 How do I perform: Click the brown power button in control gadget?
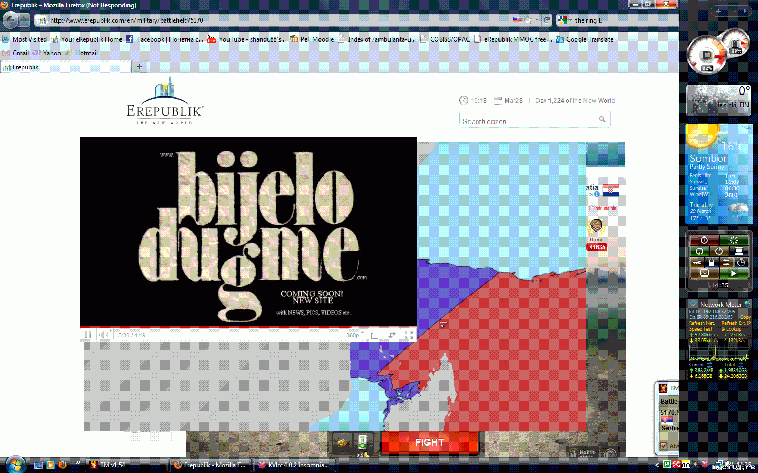point(719,251)
